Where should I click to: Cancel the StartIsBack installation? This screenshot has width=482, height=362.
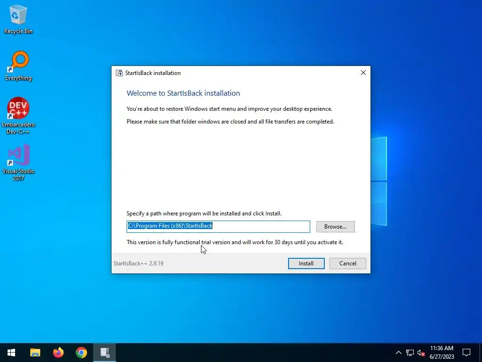click(348, 263)
